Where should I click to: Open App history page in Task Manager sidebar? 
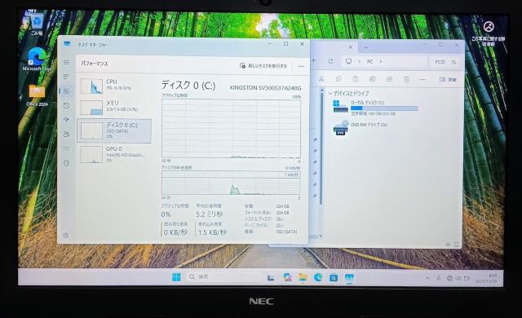tap(67, 105)
